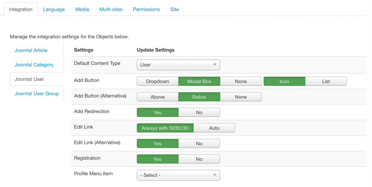Turn Add Redirection to No
Image resolution: width=372 pixels, height=187 pixels.
[199, 112]
